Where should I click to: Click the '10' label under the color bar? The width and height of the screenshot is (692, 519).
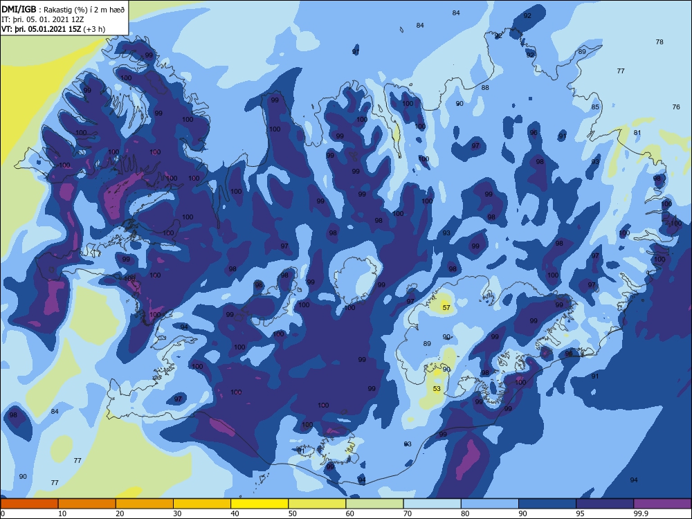62,513
